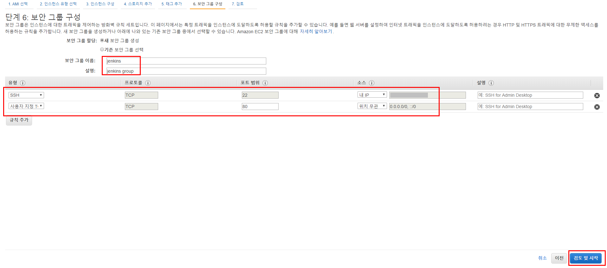Click the source field showing 0.0.0.0/0, ::/0

click(428, 107)
